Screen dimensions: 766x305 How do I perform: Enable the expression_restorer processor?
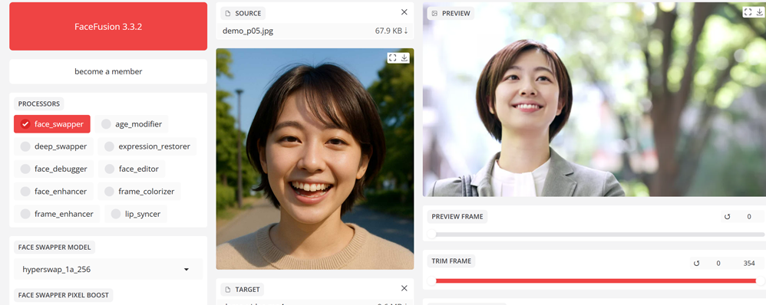(x=147, y=146)
